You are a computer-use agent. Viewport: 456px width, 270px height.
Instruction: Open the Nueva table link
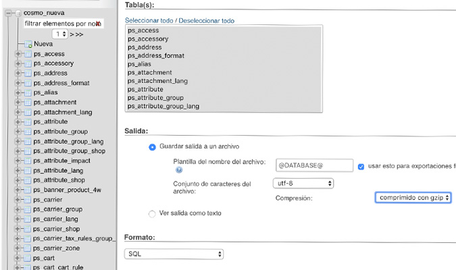[x=43, y=44]
